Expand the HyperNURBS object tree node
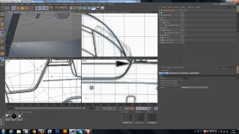Image resolution: width=239 pixels, height=134 pixels. click(x=159, y=15)
